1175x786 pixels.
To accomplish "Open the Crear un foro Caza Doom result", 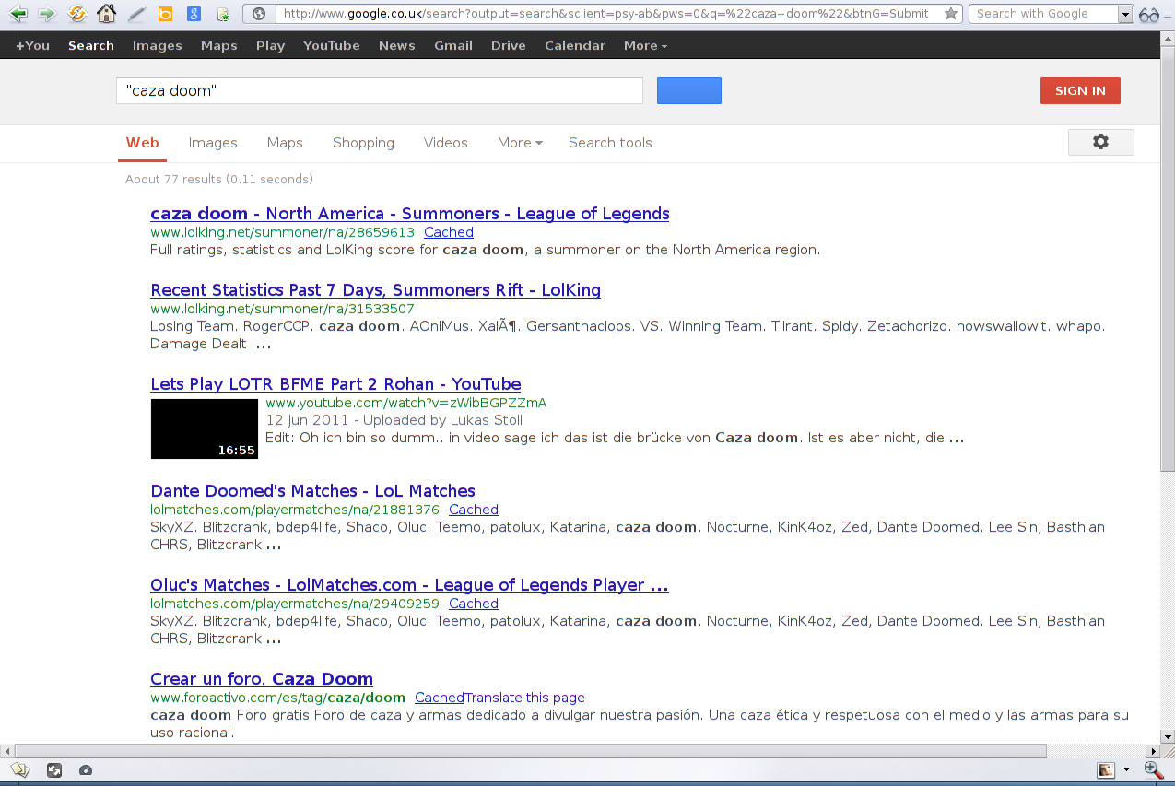I will click(x=262, y=679).
